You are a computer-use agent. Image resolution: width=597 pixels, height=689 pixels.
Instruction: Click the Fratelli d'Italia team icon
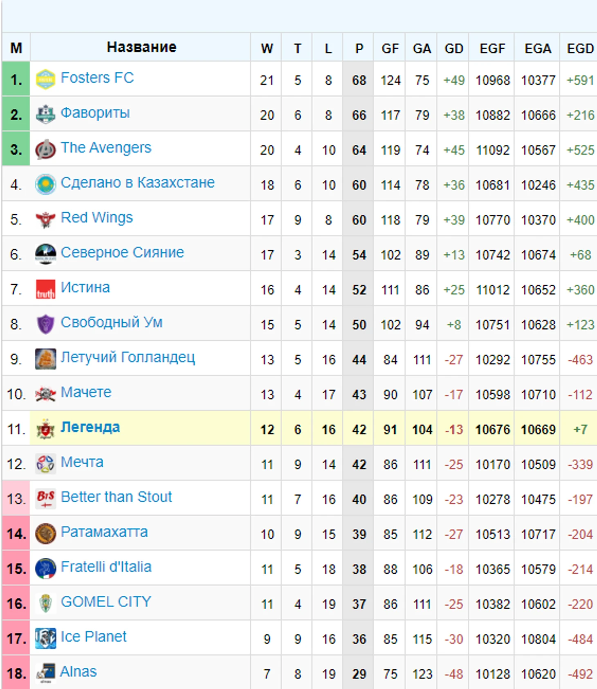[x=45, y=568]
